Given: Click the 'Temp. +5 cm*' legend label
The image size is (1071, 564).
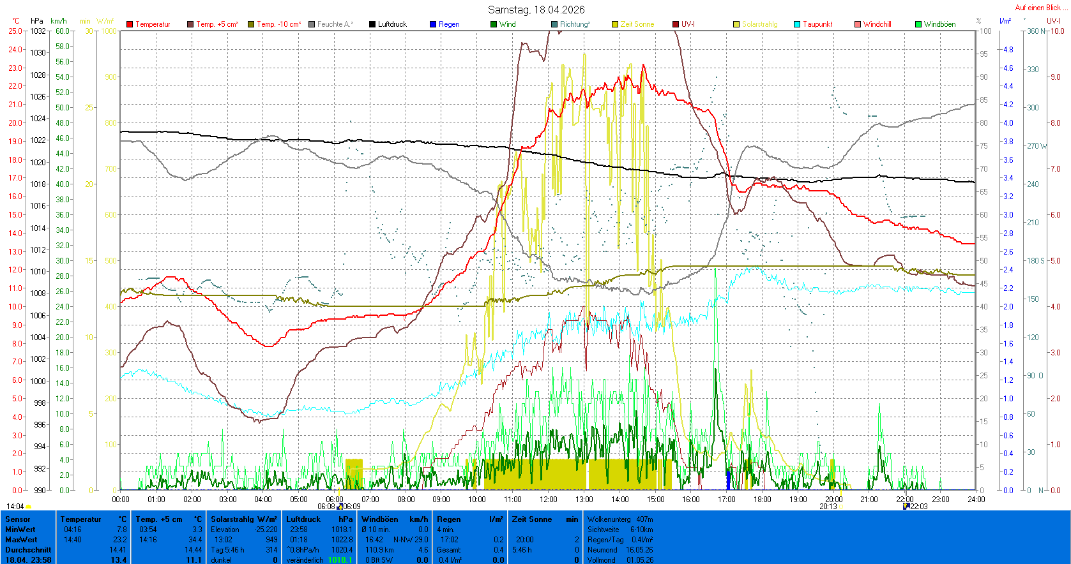Looking at the screenshot, I should point(217,24).
